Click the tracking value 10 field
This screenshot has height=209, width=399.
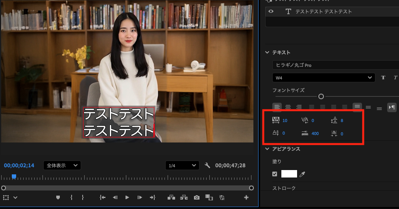pyautogui.click(x=285, y=120)
